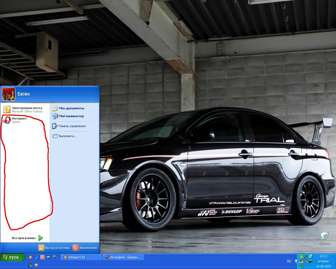336x269 pixels.
Task: Launch Winamp from Quick Launch
Action: (30, 257)
